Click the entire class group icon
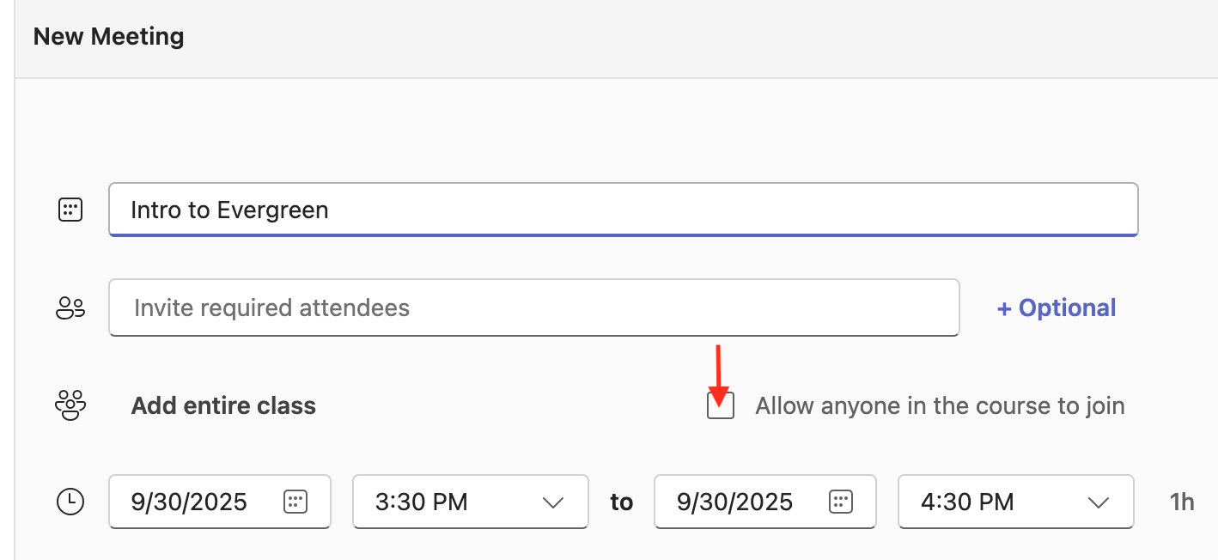Viewport: 1218px width, 560px height. [x=70, y=405]
